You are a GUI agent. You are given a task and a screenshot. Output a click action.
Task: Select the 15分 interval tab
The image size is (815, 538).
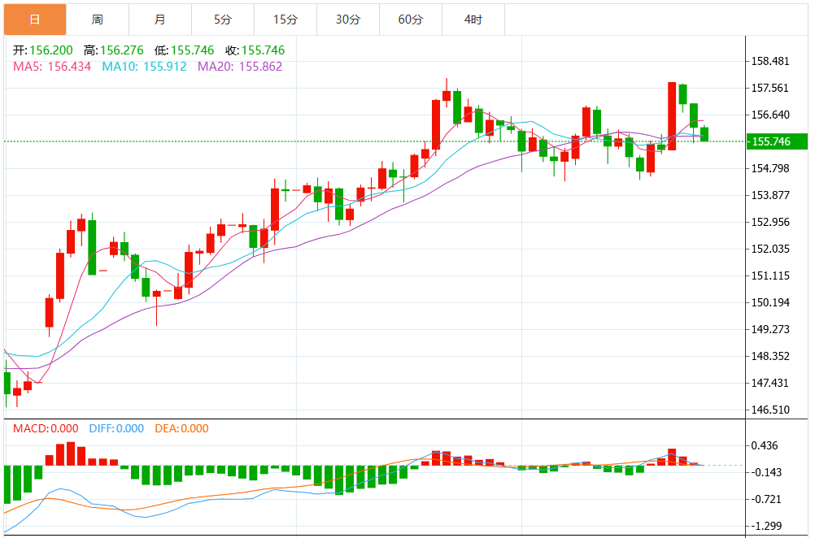[x=285, y=19]
